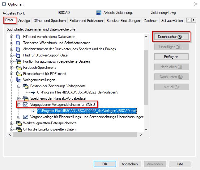The width and height of the screenshot is (200, 170).
Task: Switch to Plotten und Publizieren tab
Action: [86, 20]
